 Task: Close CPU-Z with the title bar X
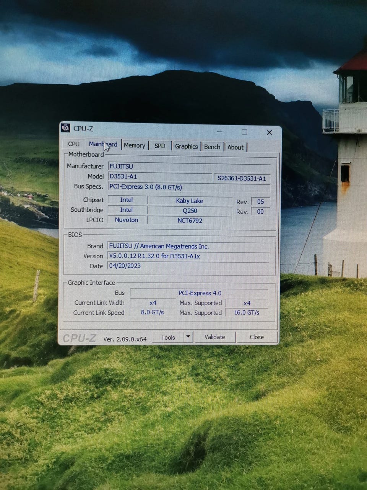[x=269, y=132]
